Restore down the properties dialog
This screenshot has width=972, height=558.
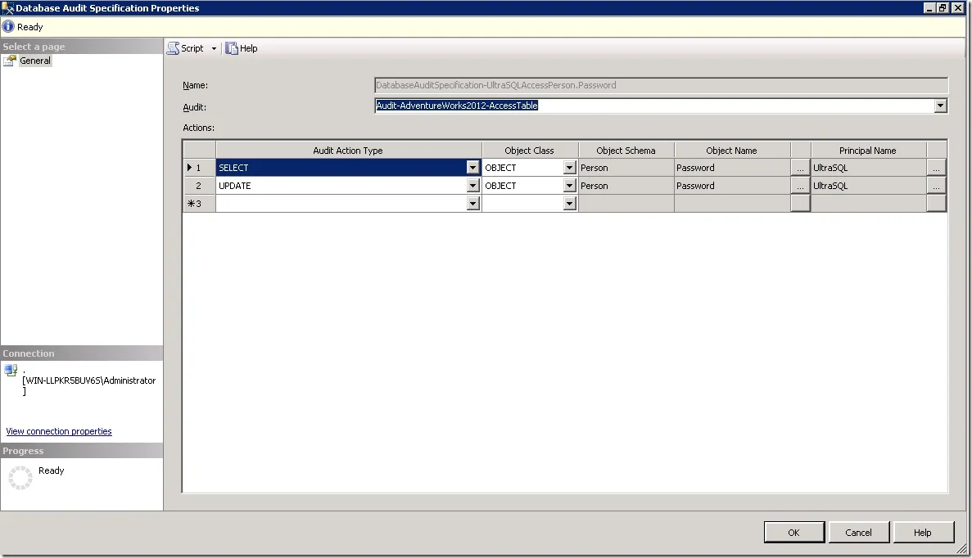point(943,8)
